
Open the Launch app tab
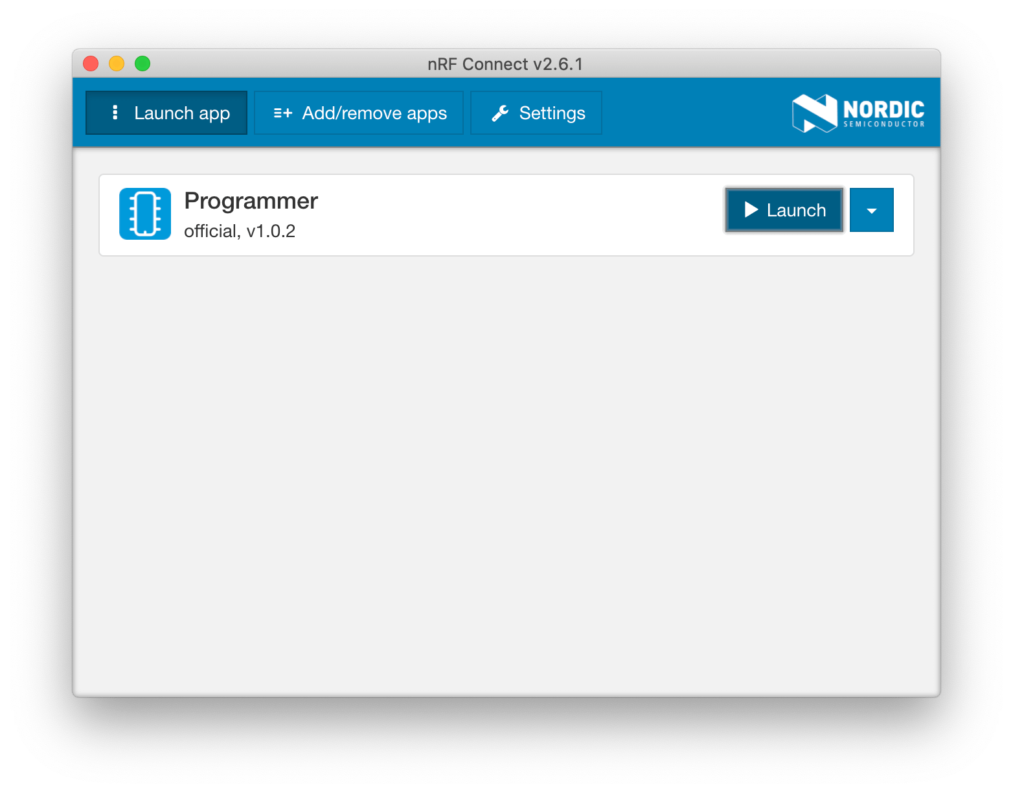click(166, 113)
